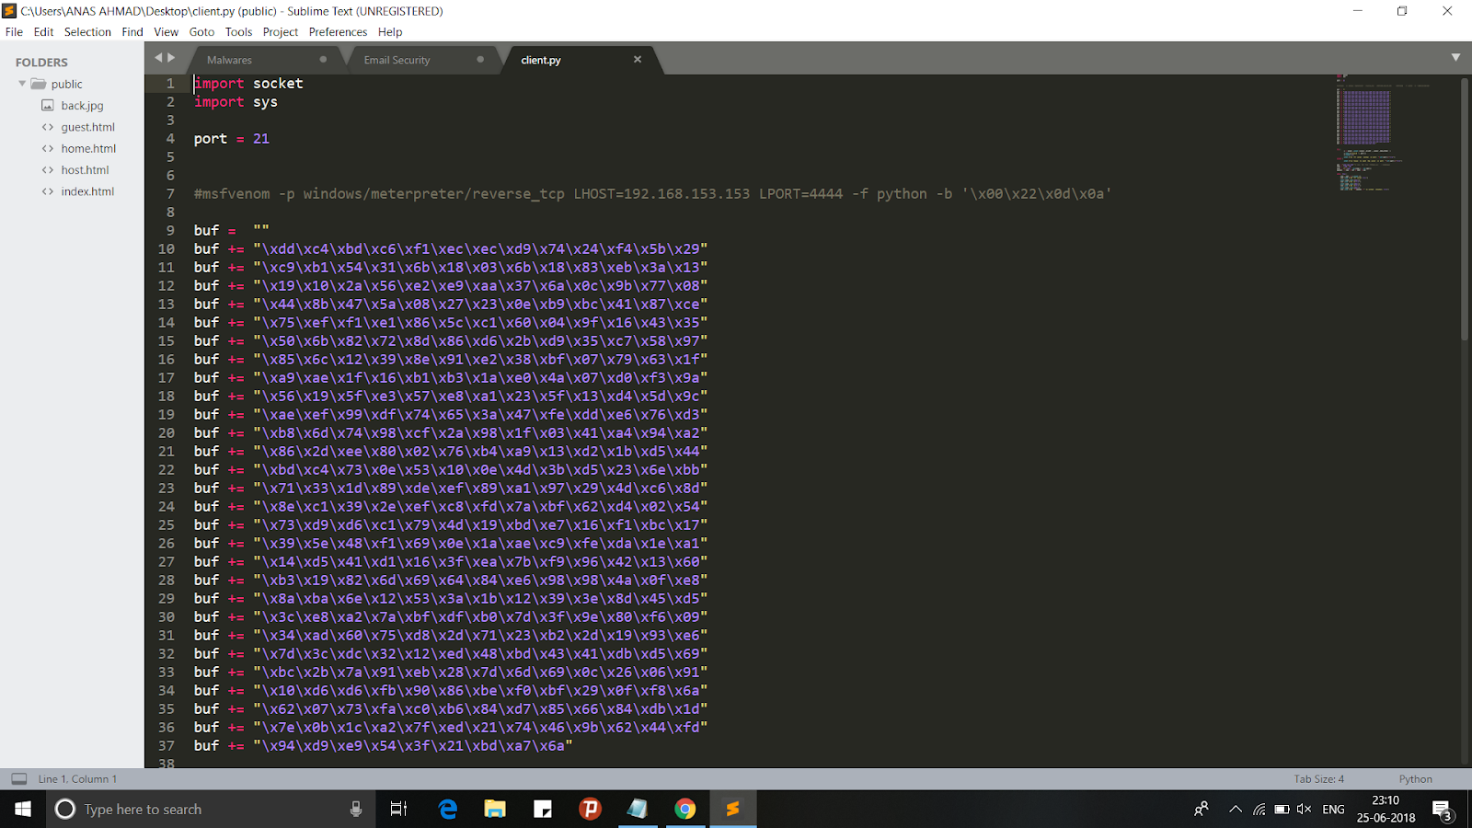The image size is (1472, 828).
Task: Open the tab list dropdown arrow
Action: point(1455,57)
